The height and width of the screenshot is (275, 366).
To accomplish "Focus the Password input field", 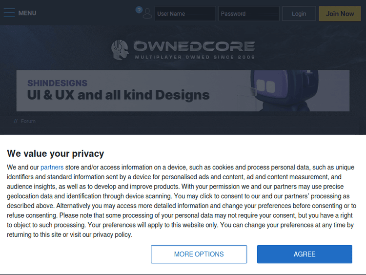I will (x=248, y=14).
